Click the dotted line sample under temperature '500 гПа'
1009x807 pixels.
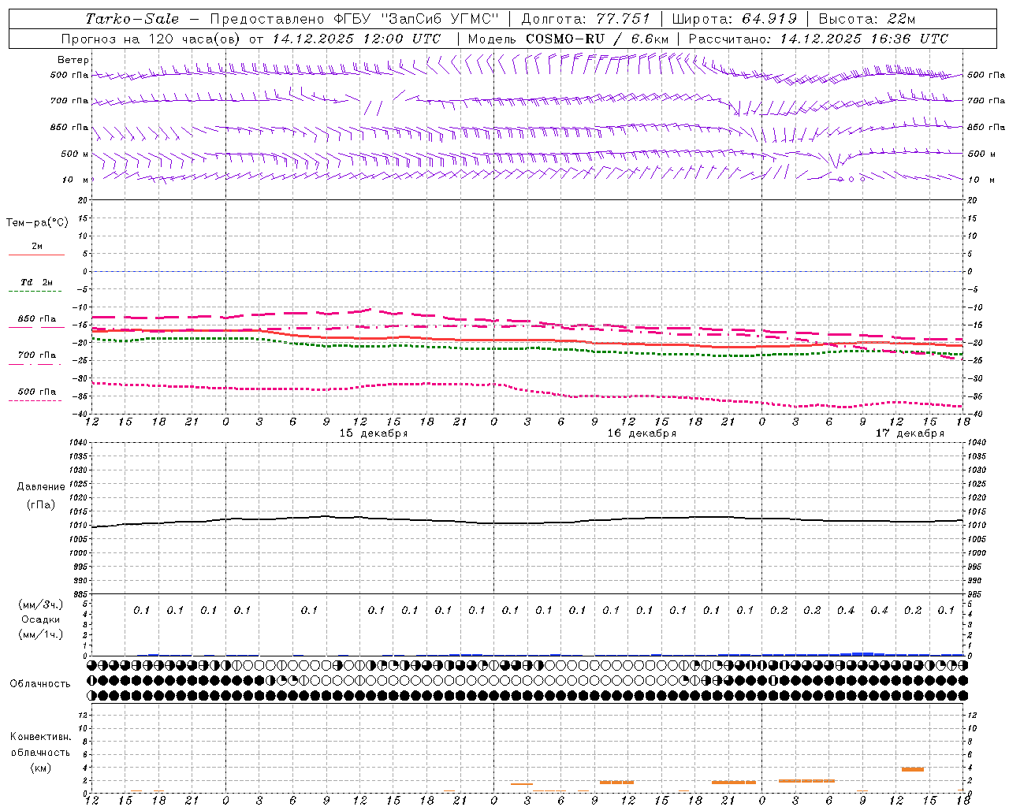(36, 401)
